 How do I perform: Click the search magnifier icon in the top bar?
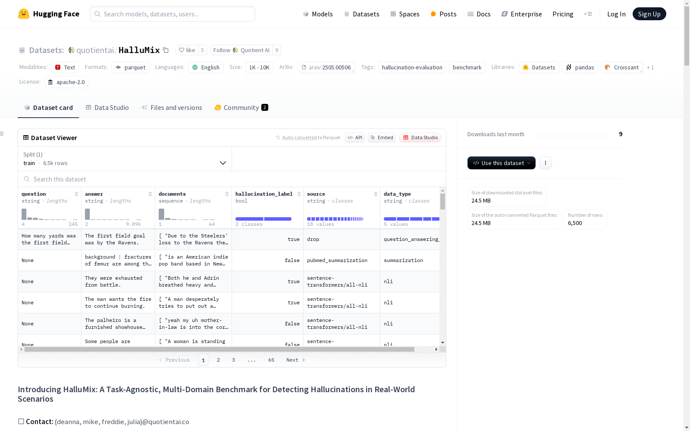click(97, 14)
